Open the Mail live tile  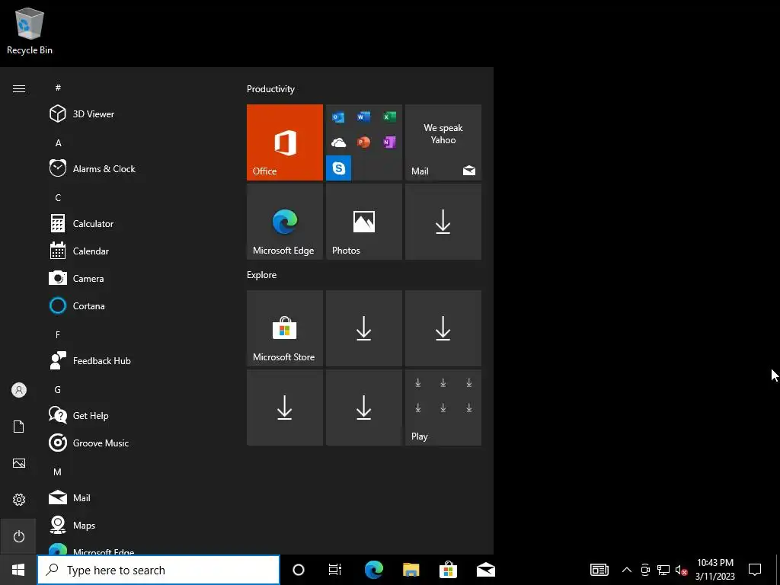(x=443, y=142)
